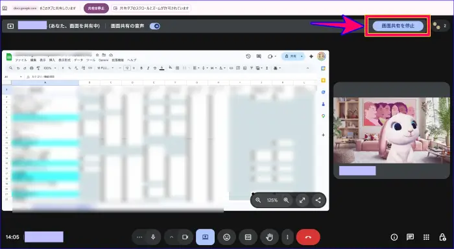Toggle the screen share audio switch

tap(155, 26)
